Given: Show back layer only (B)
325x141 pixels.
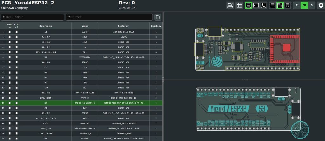Looking at the screenshot, I should (x=312, y=5).
